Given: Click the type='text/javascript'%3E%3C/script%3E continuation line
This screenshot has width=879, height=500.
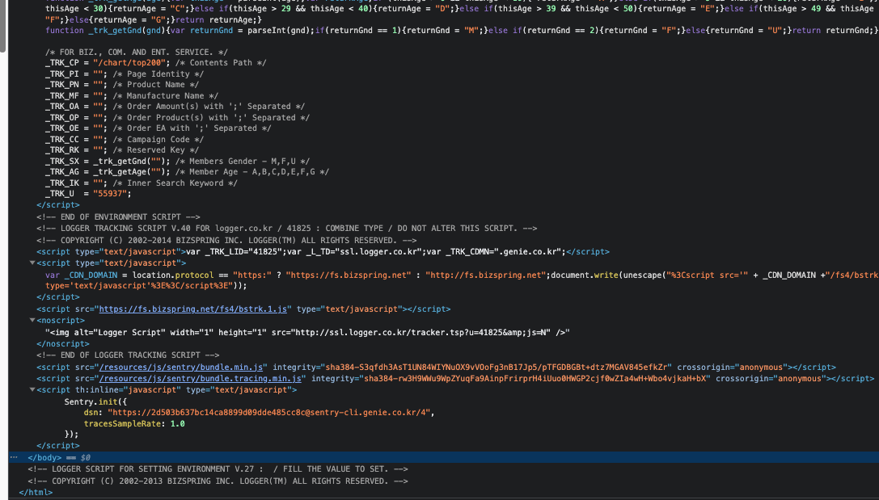Looking at the screenshot, I should [x=146, y=286].
